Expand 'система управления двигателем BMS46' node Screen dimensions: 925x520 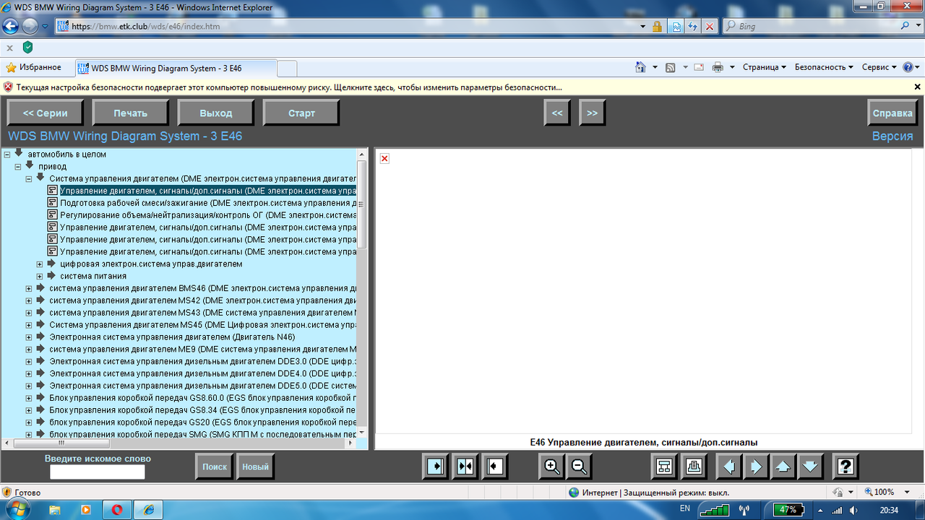[29, 289]
